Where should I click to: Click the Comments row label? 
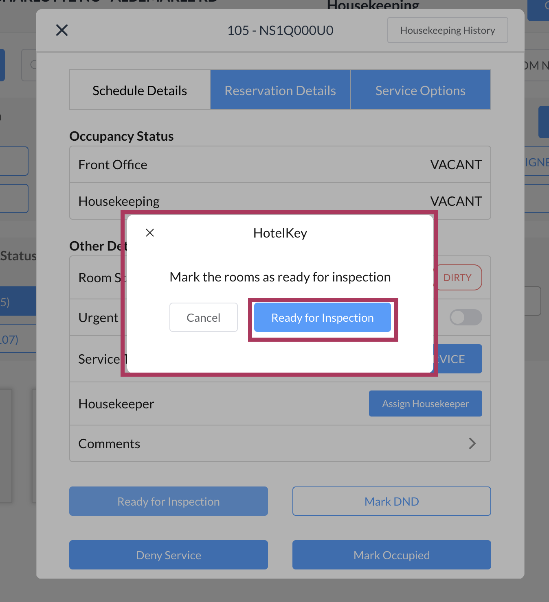coord(109,443)
